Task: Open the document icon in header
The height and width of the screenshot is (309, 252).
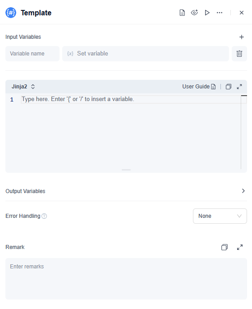Action: 182,13
